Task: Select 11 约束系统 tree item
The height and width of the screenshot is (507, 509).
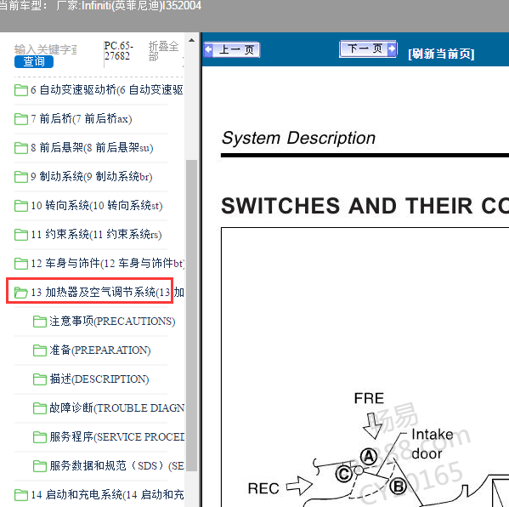Action: [x=96, y=235]
